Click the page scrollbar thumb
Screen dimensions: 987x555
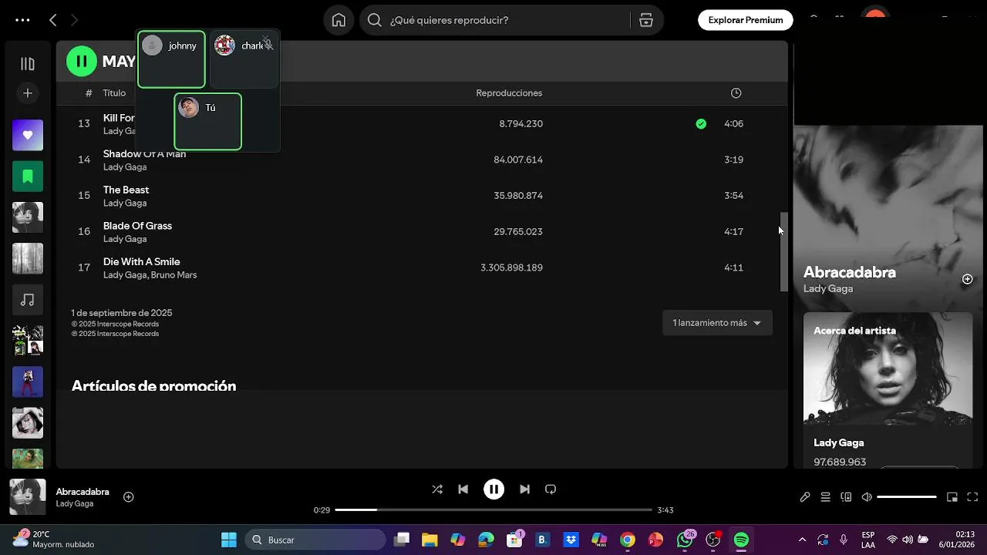pyautogui.click(x=783, y=252)
